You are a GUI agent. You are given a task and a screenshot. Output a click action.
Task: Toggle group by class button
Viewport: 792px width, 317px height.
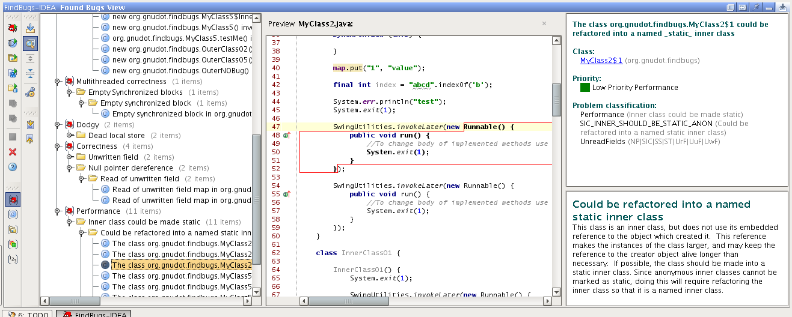coord(12,214)
